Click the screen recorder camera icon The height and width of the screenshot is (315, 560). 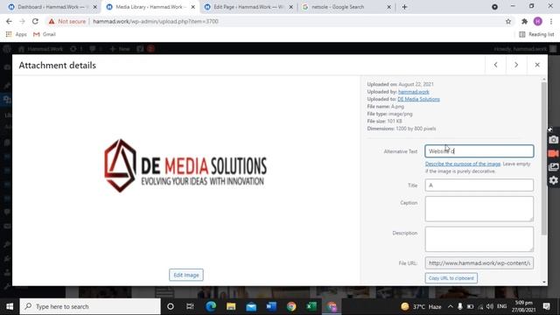click(553, 140)
